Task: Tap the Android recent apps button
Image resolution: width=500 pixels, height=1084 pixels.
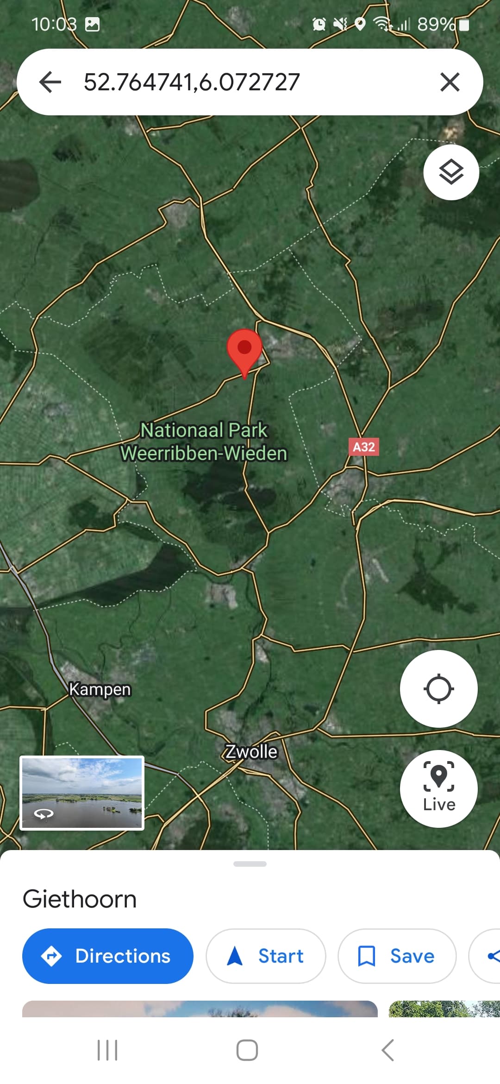Action: 107,1050
